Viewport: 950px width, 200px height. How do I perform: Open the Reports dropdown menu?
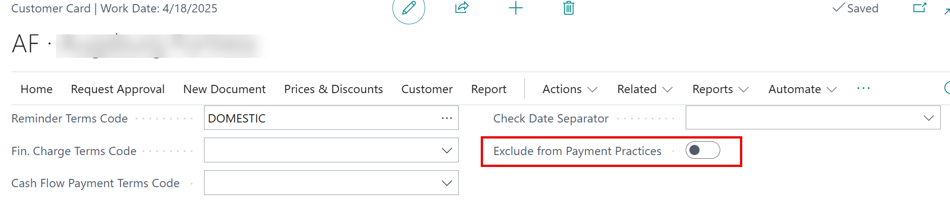(721, 89)
